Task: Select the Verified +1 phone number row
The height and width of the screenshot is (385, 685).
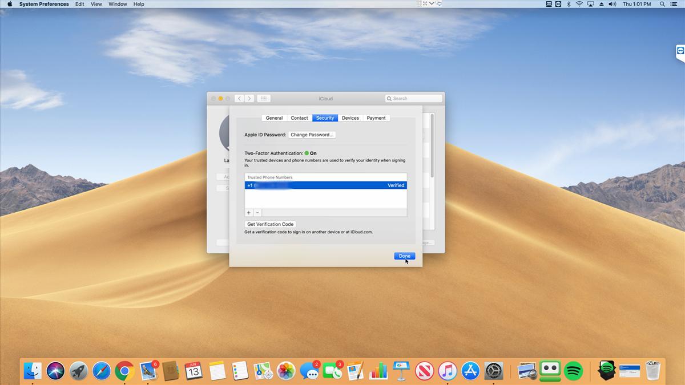Action: click(x=326, y=185)
